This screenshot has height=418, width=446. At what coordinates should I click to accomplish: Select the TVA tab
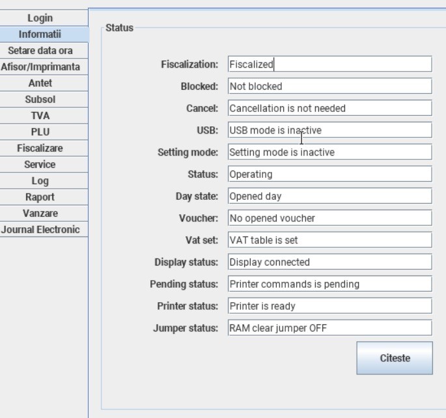[44, 116]
